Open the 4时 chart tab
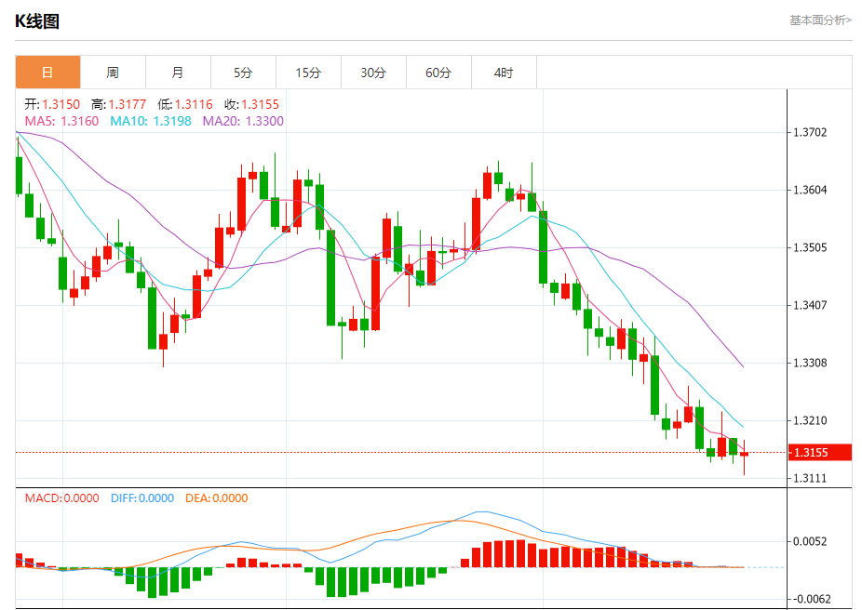The image size is (862, 610). coord(504,72)
